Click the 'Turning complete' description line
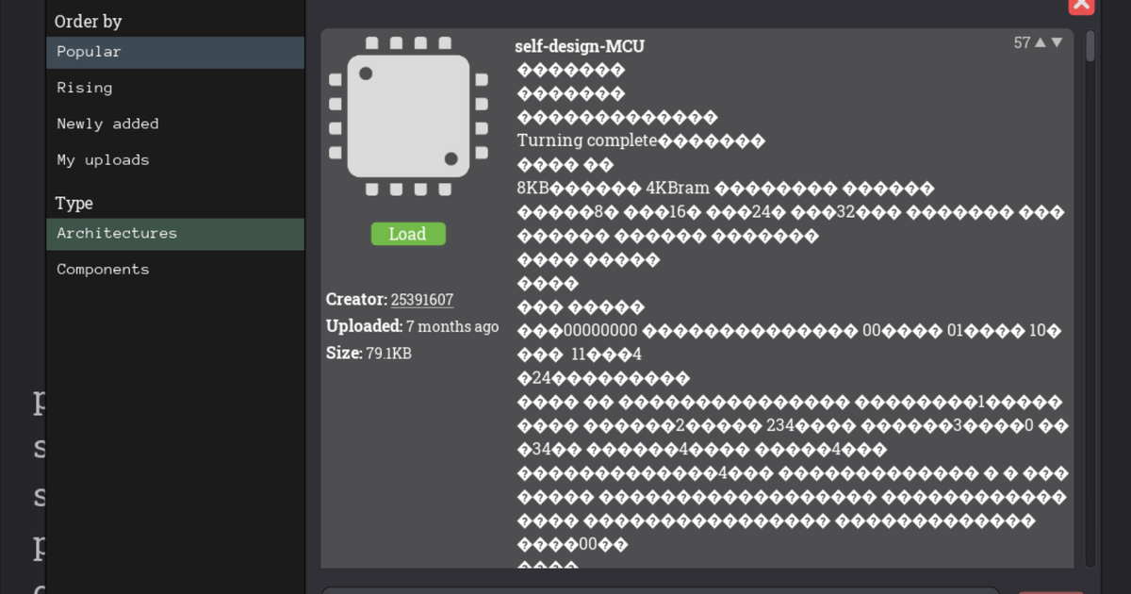The image size is (1131, 594). click(x=586, y=140)
